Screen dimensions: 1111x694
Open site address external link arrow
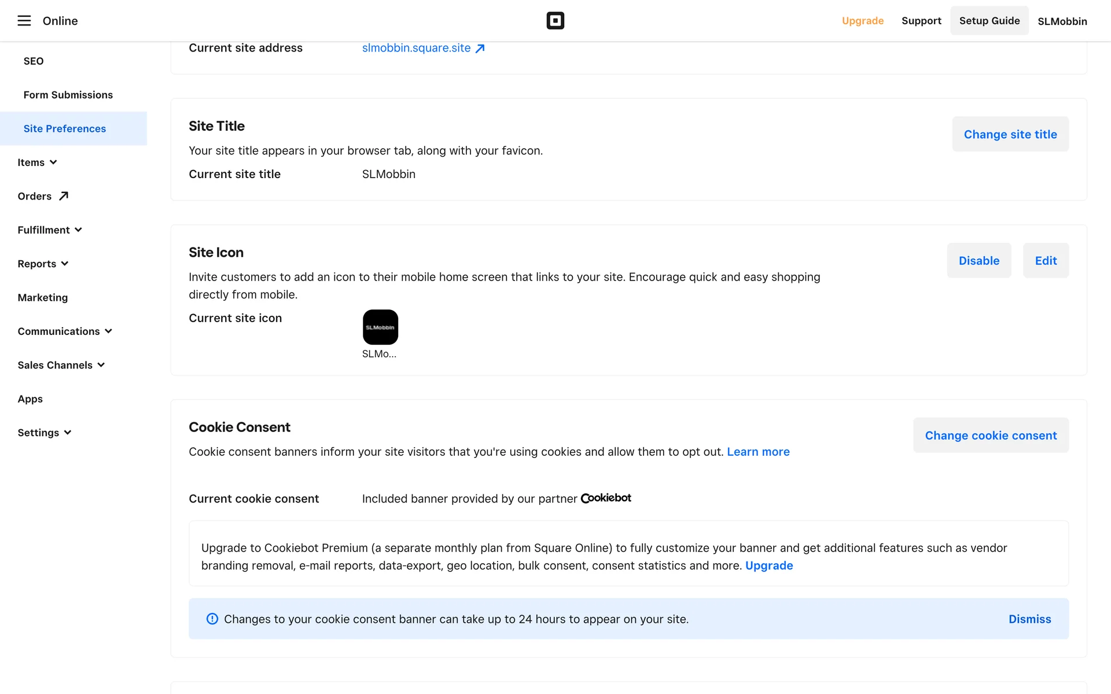point(480,49)
